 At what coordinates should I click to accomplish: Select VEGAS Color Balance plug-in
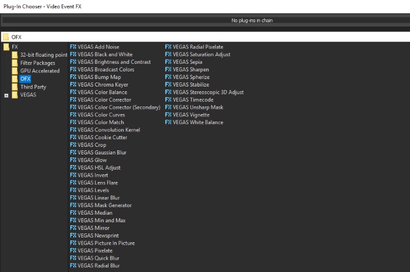[x=98, y=92]
